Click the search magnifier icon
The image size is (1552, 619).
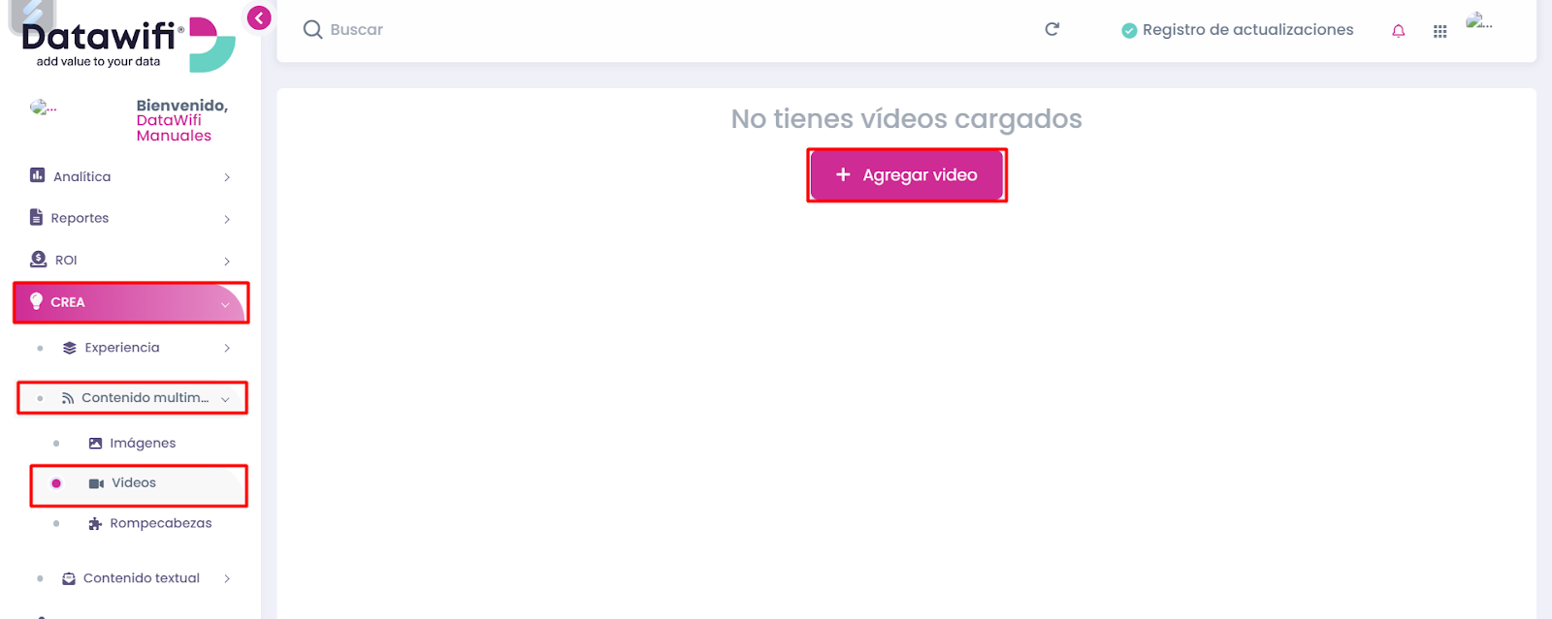(x=312, y=29)
